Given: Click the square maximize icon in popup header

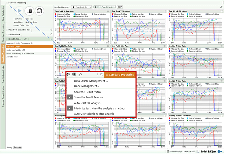Looking at the screenshot, I should pos(101,74).
